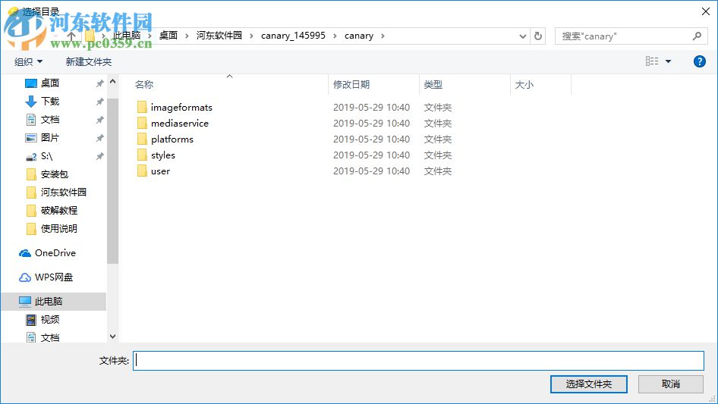
Task: Click the 视频 video icon in sidebar
Action: tap(30, 320)
